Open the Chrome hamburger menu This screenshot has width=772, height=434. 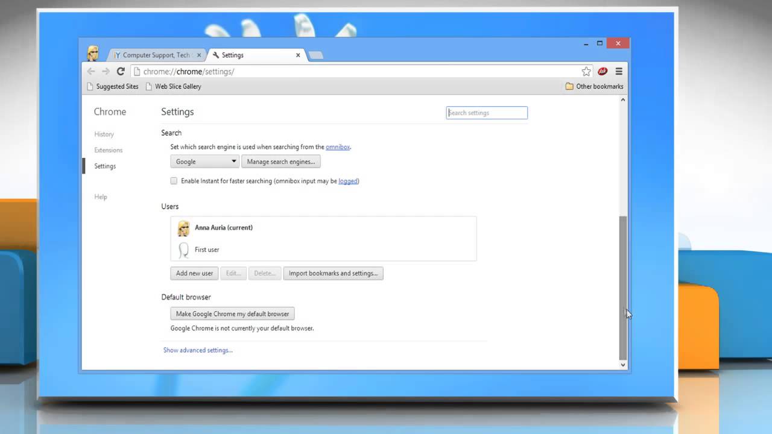click(x=619, y=71)
